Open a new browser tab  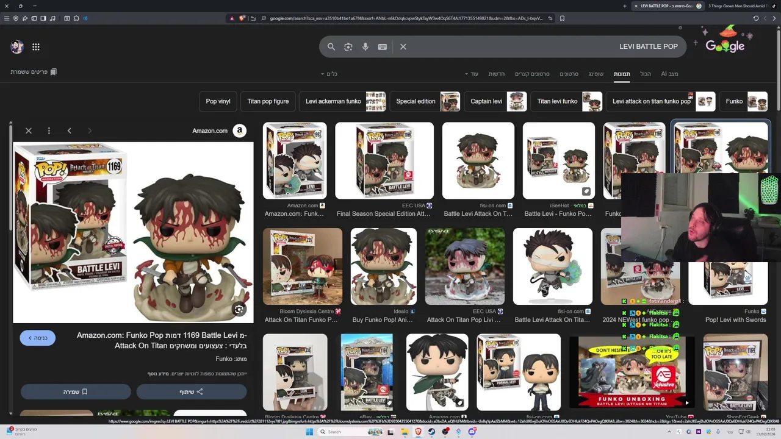pos(624,6)
